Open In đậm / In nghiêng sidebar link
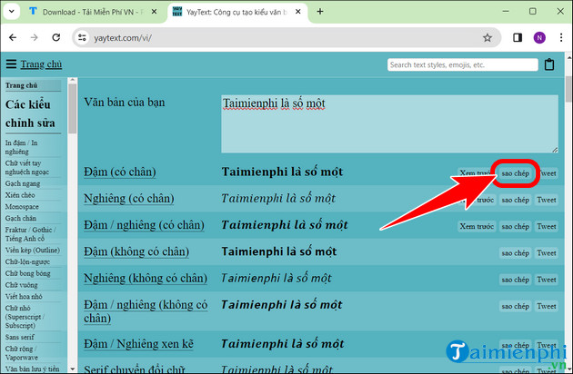 click(21, 147)
